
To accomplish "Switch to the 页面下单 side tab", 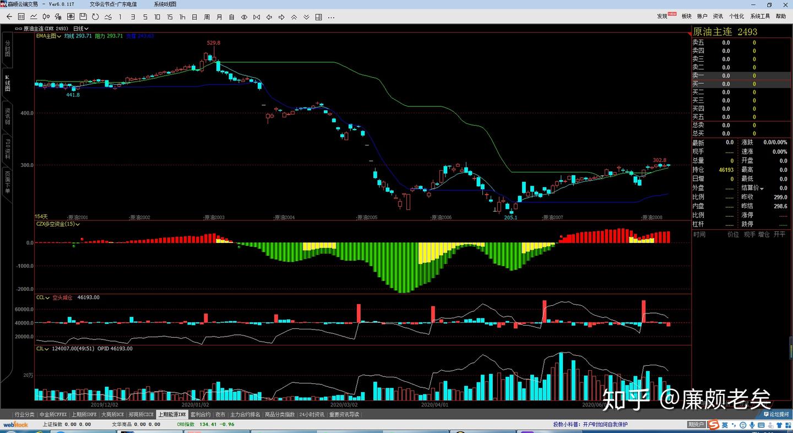I will pos(8,182).
